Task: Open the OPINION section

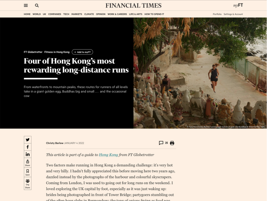Action: coord(101,14)
